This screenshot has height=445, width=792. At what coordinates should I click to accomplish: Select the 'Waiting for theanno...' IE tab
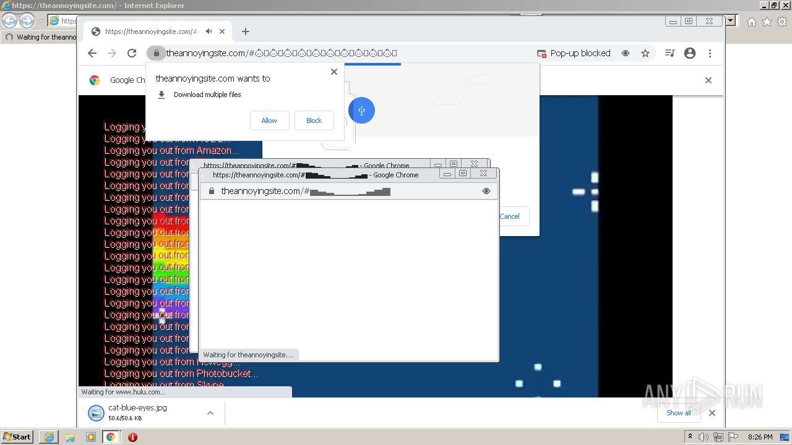point(40,37)
